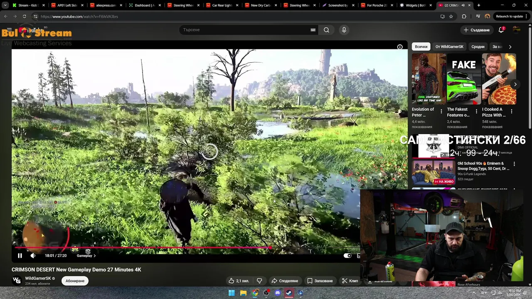This screenshot has width=532, height=299.
Task: Create a clip with Клип
Action: click(x=350, y=281)
